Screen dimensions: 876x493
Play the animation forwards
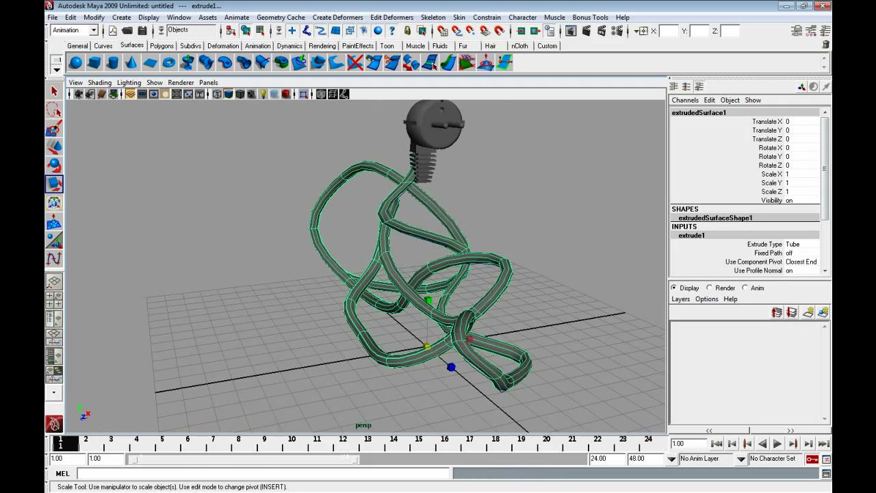tap(777, 444)
